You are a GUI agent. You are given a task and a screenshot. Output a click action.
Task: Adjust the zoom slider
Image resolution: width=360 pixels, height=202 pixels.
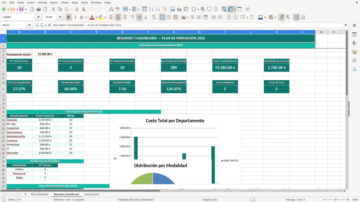tap(336, 200)
